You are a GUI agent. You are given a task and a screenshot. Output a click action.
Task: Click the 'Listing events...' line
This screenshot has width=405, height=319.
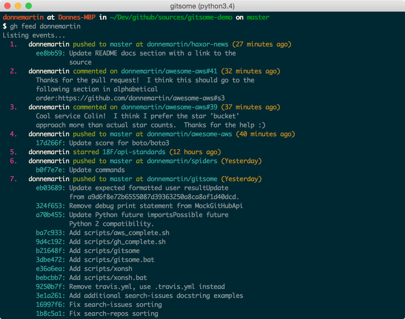tap(34, 35)
